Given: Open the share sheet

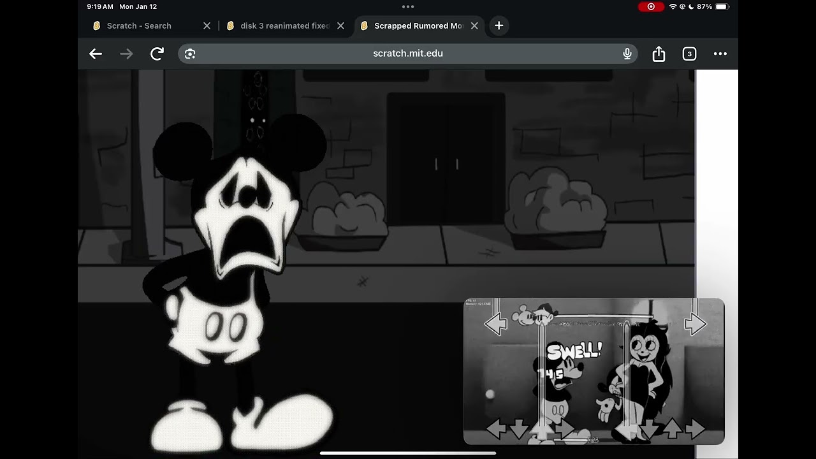Looking at the screenshot, I should [x=659, y=54].
